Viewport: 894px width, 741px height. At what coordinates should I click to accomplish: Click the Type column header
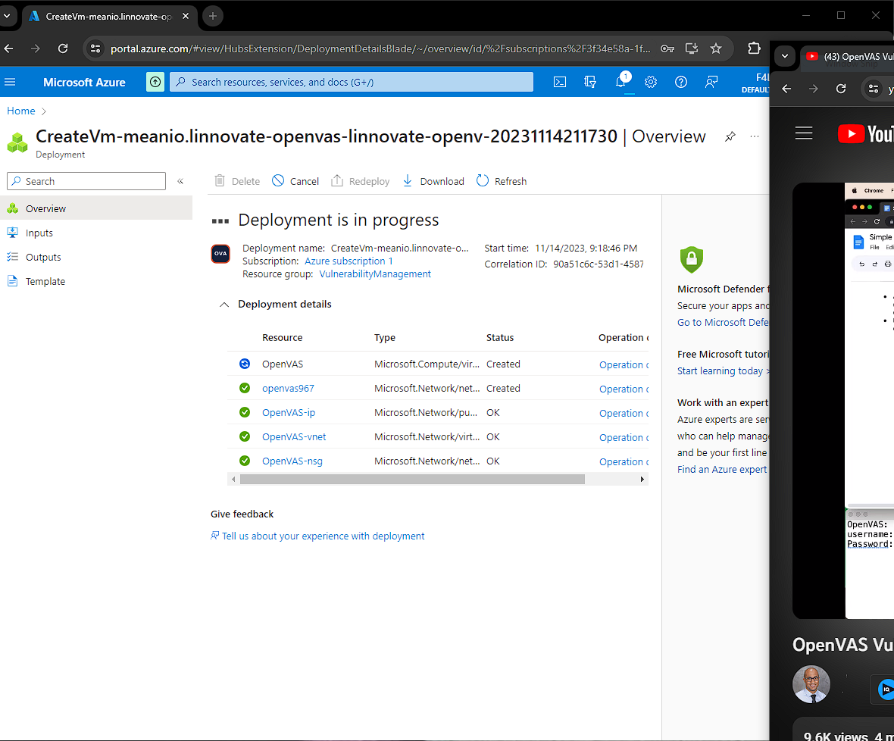pyautogui.click(x=385, y=337)
